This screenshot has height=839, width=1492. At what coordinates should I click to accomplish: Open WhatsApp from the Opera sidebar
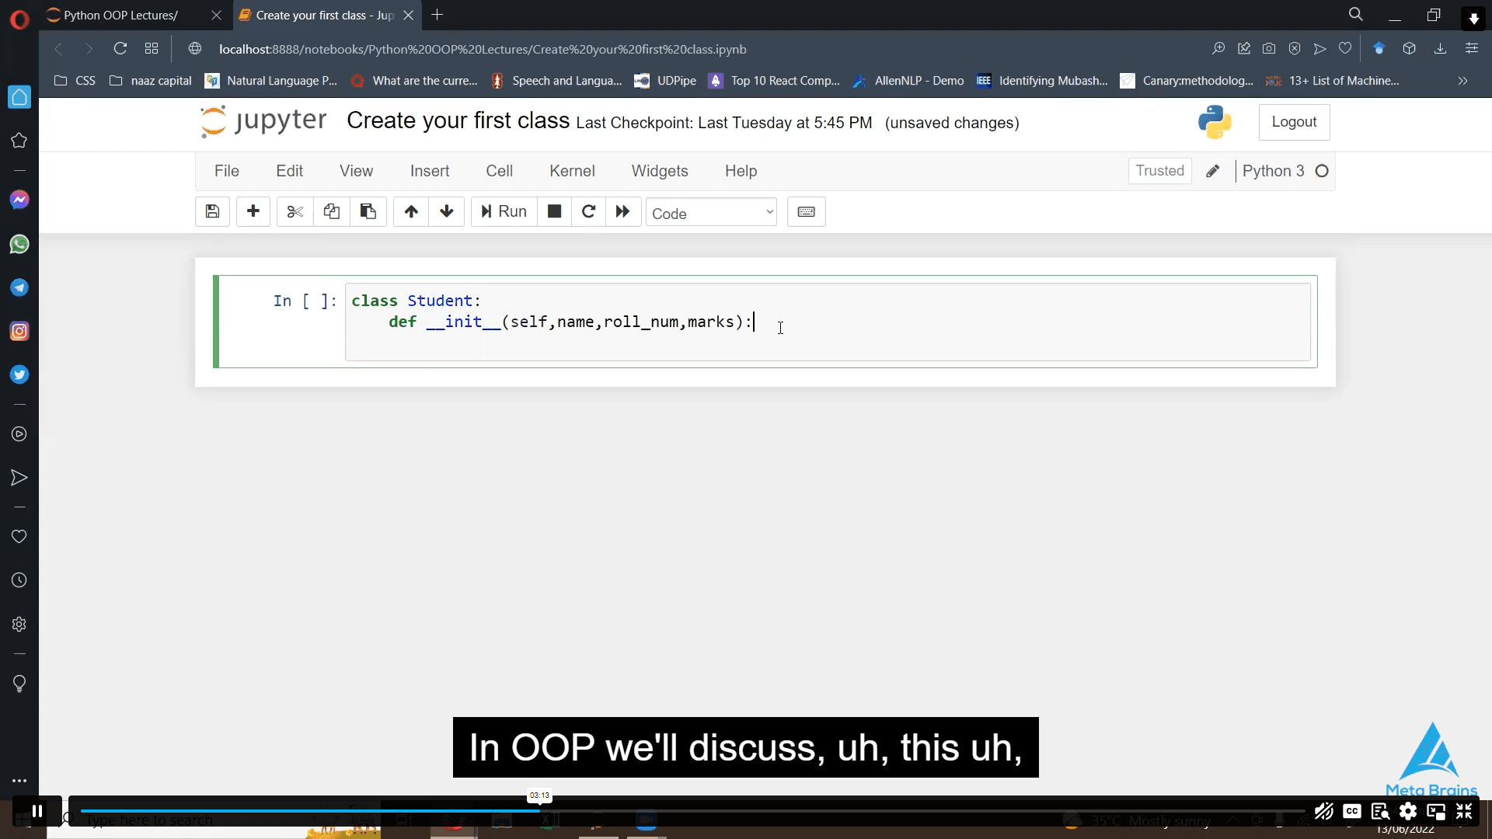[x=19, y=244]
